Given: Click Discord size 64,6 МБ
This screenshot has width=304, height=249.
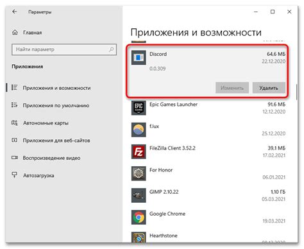Looking at the screenshot, I should (x=276, y=54).
